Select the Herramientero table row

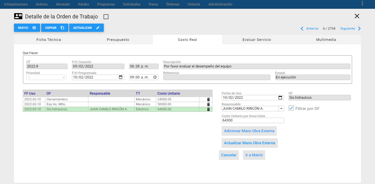coord(117,99)
